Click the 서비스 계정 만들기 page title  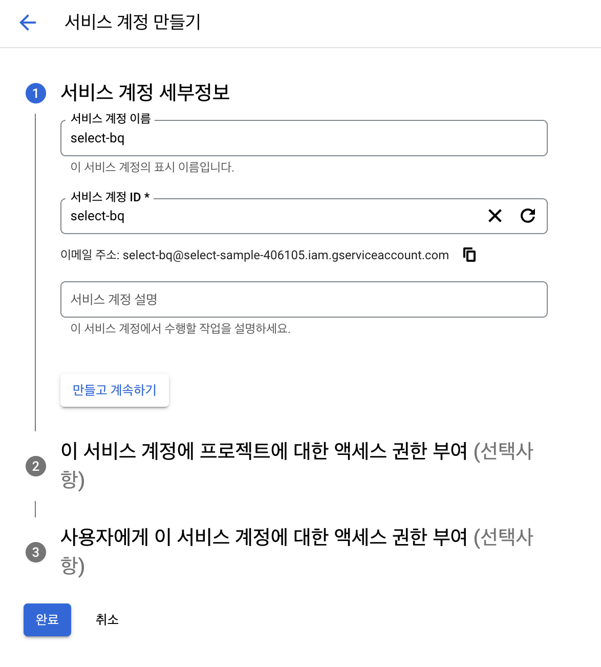pyautogui.click(x=133, y=22)
